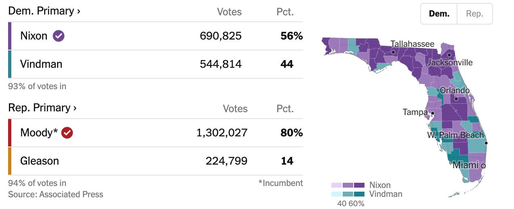Click the W. Palm Beach marker dot
The height and width of the screenshot is (209, 514).
(486, 143)
